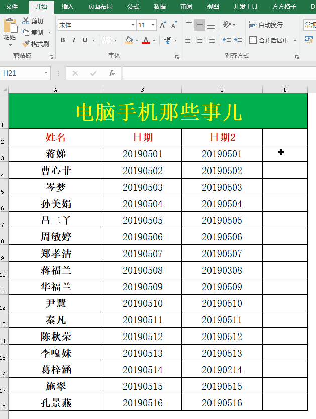Switch to the 数据 Data tab
Viewport: 316px width, 419px height.
point(160,7)
